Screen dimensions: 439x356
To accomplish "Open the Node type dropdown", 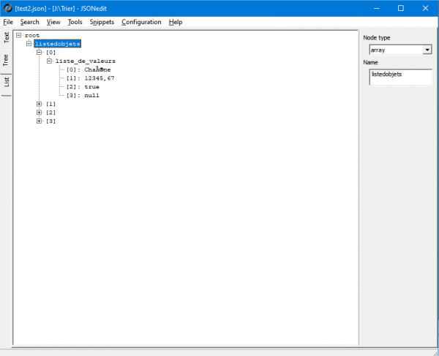I will (427, 50).
